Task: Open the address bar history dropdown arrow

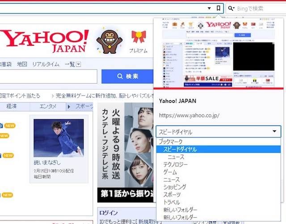Action: pyautogui.click(x=209, y=8)
